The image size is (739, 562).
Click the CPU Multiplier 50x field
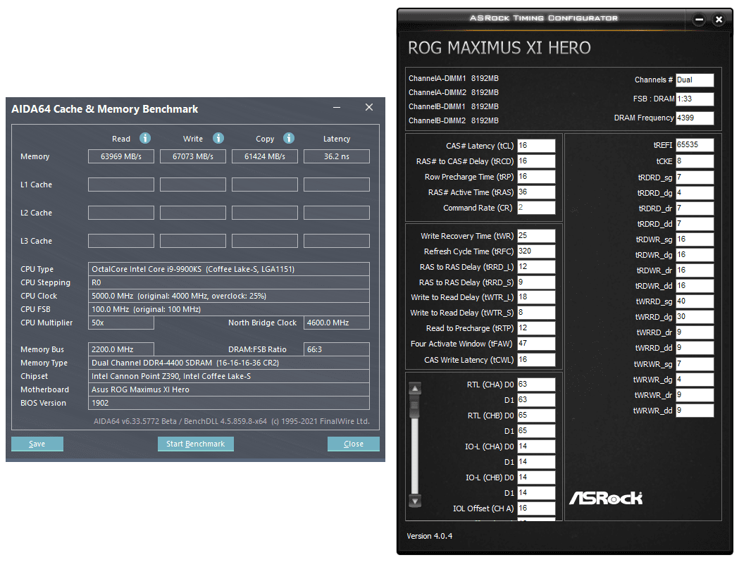(121, 323)
